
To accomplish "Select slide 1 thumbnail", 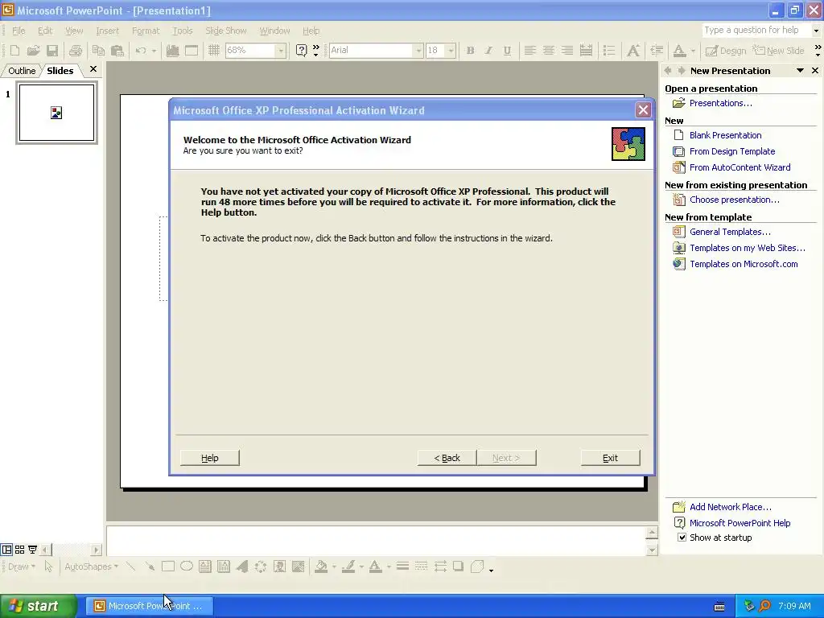I will pos(56,113).
